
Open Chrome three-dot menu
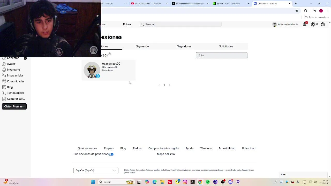(x=327, y=11)
